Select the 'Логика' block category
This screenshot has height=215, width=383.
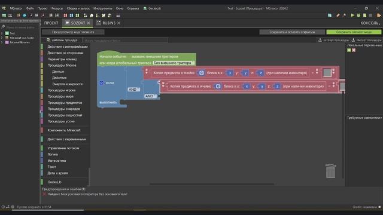pos(53,154)
